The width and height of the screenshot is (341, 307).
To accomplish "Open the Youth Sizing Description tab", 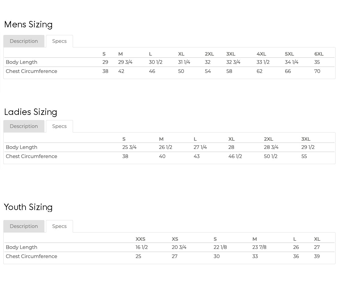I will coord(24,226).
